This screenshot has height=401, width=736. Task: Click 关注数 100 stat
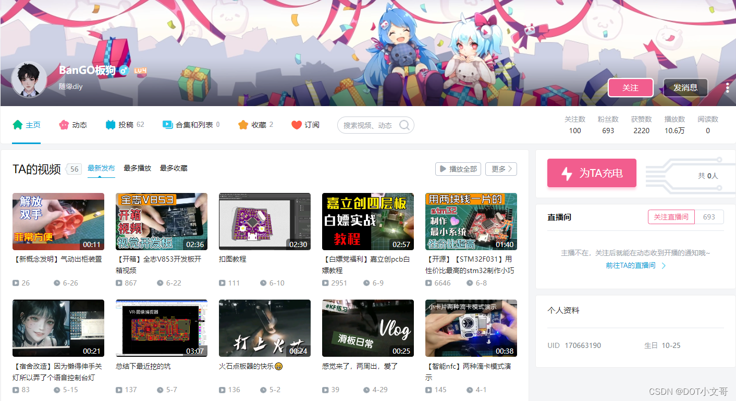(x=575, y=125)
